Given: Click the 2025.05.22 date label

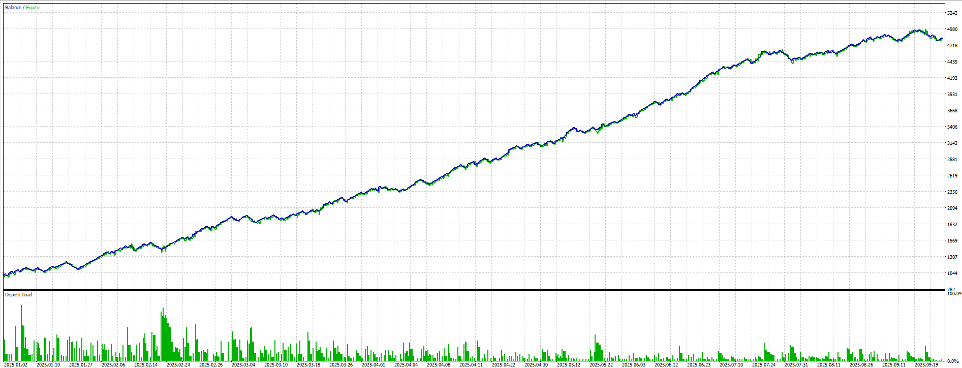Looking at the screenshot, I should coord(601,364).
